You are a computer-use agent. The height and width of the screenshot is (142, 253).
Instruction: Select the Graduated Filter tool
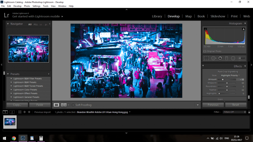tap(227, 58)
